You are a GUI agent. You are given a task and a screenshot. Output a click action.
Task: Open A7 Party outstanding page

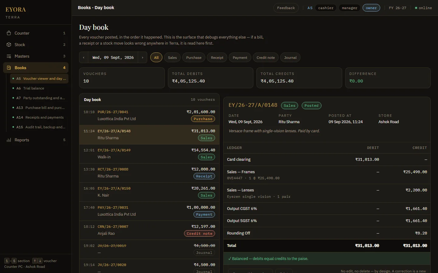tap(39, 98)
